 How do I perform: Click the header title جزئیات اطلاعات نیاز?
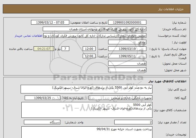tap(171, 9)
